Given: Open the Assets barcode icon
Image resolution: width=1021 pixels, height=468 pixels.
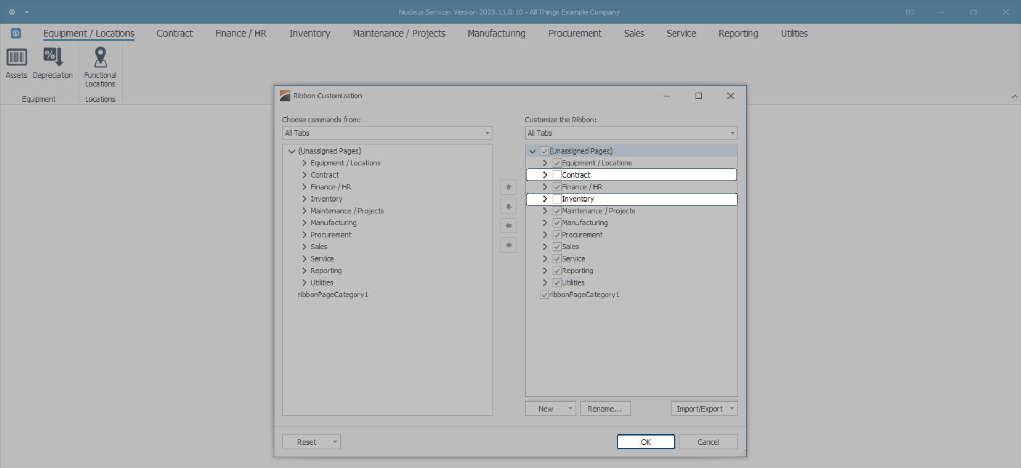Looking at the screenshot, I should pyautogui.click(x=16, y=57).
